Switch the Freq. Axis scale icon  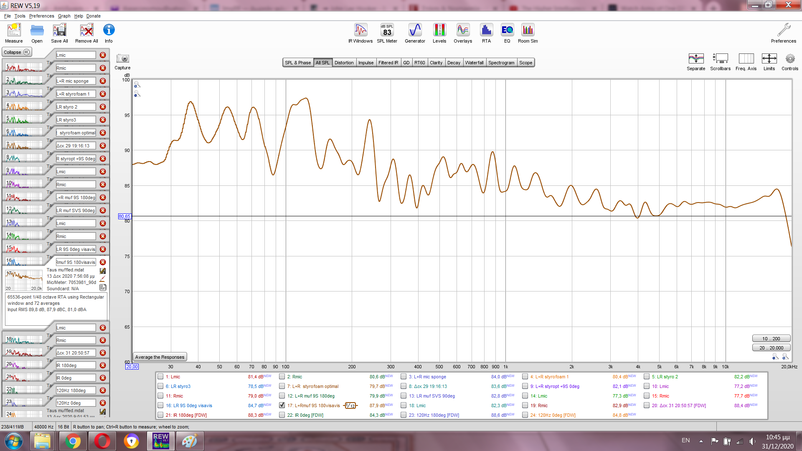click(746, 62)
